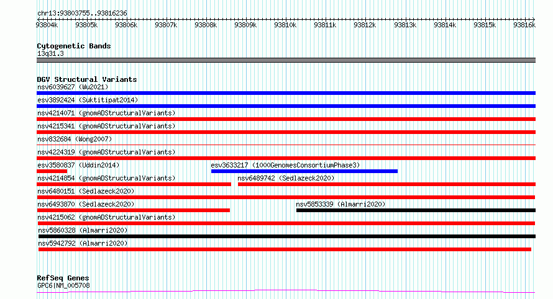Click the 93811k ruler position

click(x=325, y=25)
